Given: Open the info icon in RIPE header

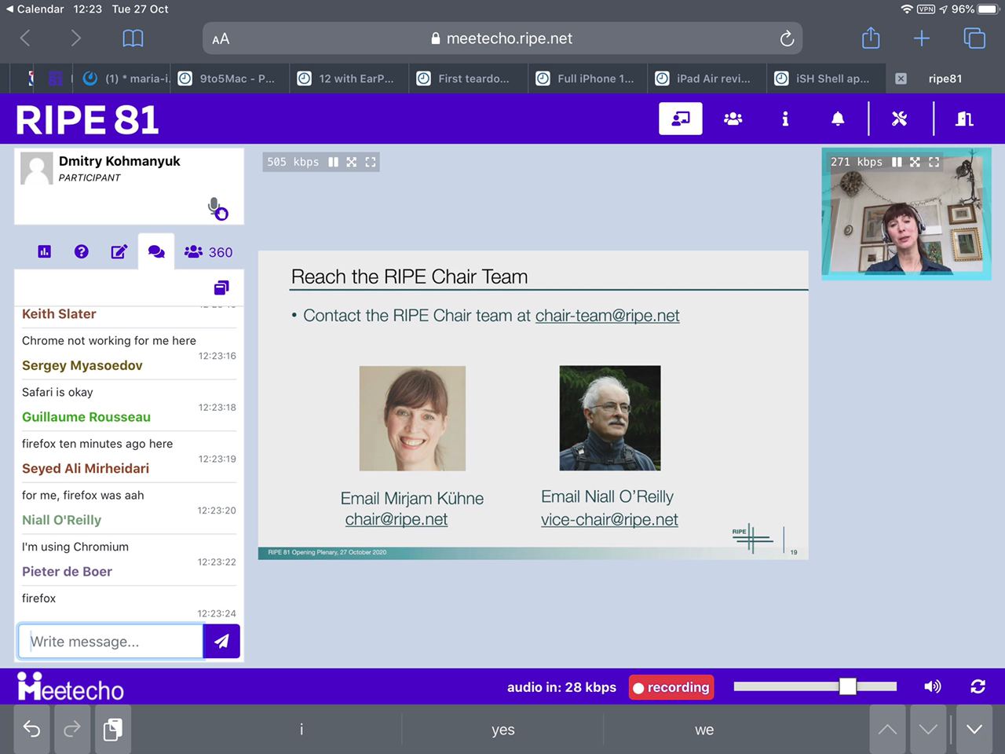Looking at the screenshot, I should click(x=785, y=119).
